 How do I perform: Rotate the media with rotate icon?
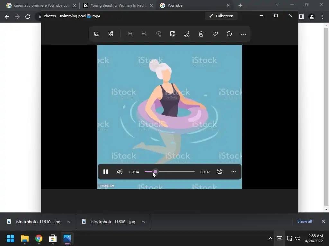[159, 34]
